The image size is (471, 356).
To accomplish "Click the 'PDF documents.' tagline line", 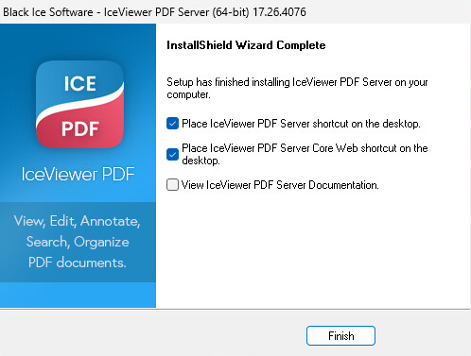I will click(x=78, y=263).
